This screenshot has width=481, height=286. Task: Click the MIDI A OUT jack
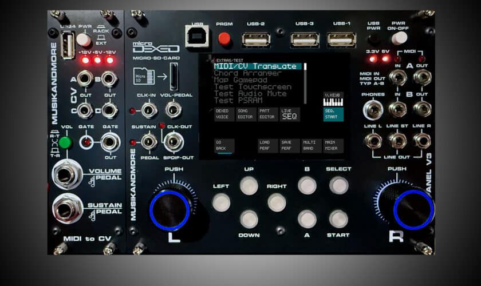point(422,77)
